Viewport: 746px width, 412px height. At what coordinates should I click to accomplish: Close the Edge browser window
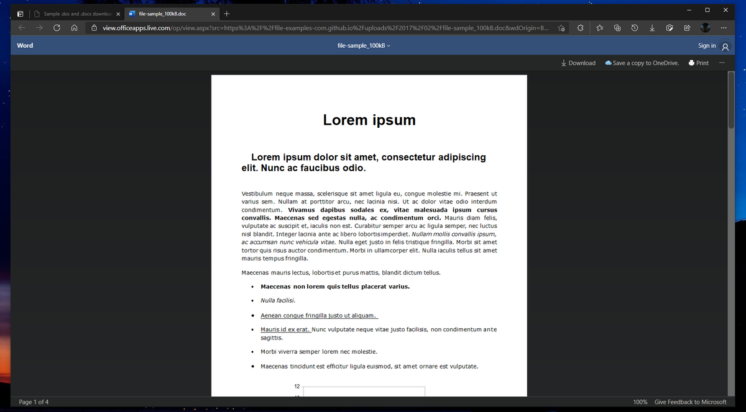coord(725,10)
